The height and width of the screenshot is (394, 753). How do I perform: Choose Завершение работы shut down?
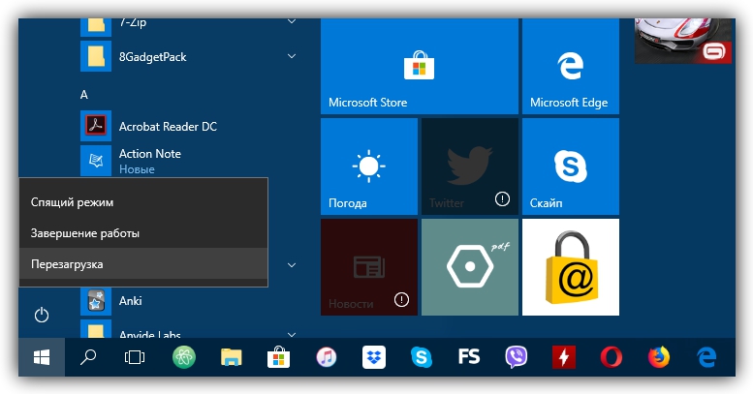(x=143, y=233)
